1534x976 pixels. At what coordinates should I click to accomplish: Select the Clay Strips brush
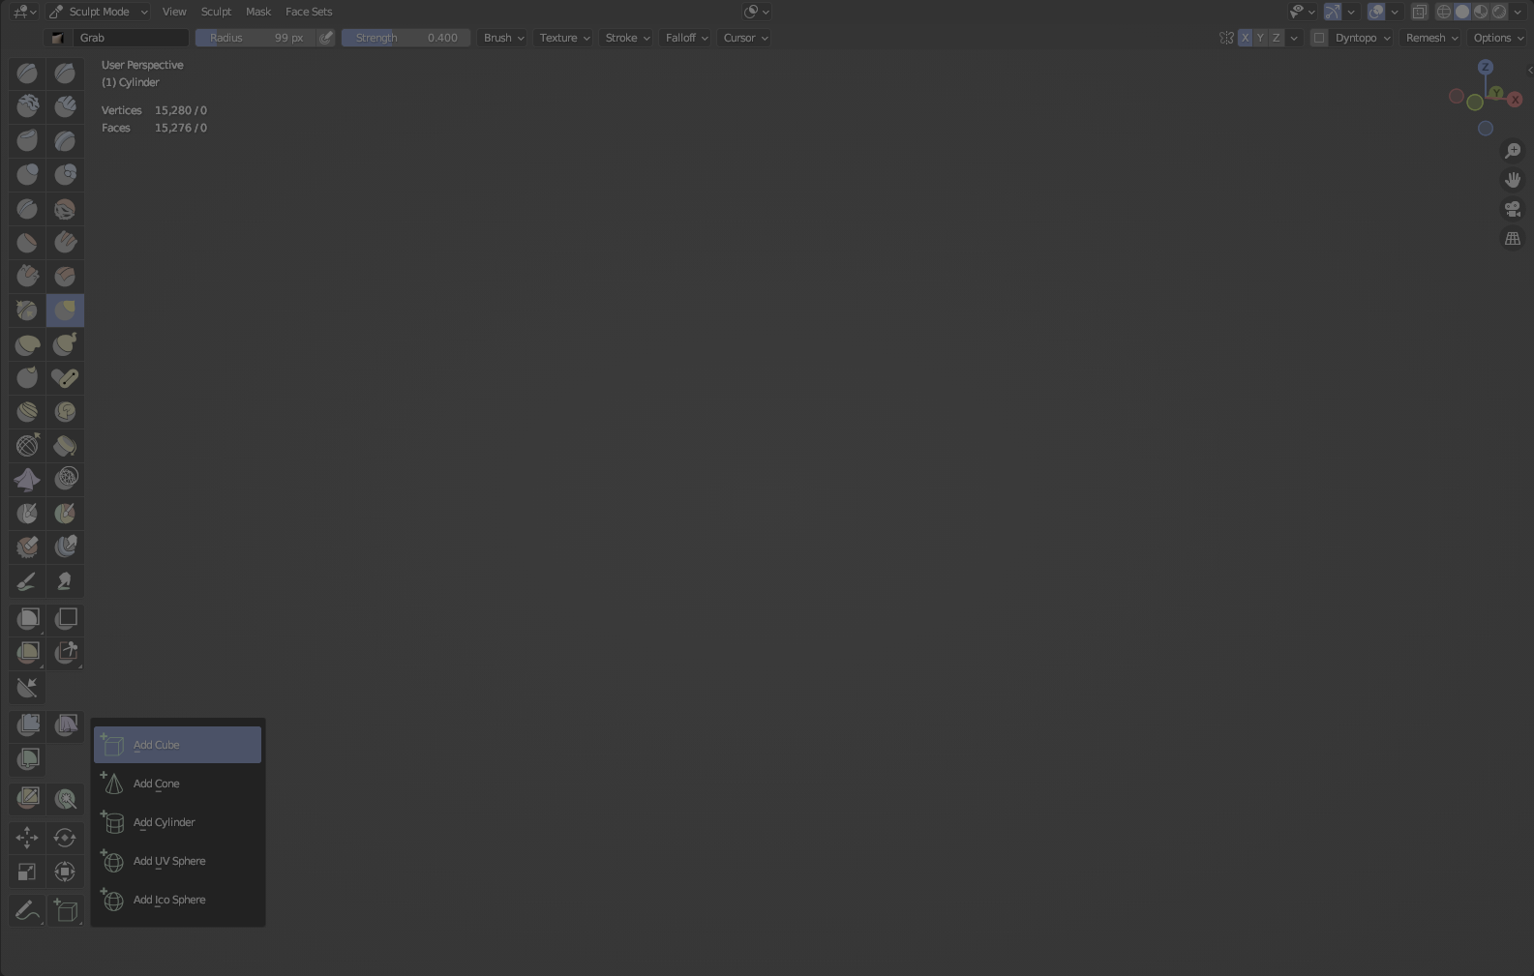pyautogui.click(x=65, y=106)
